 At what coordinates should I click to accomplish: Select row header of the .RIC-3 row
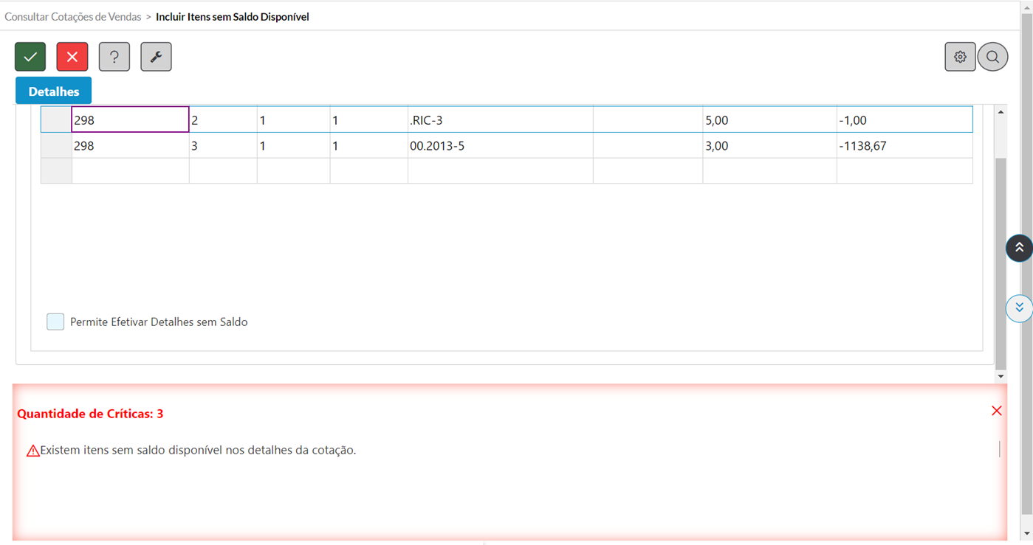point(56,119)
